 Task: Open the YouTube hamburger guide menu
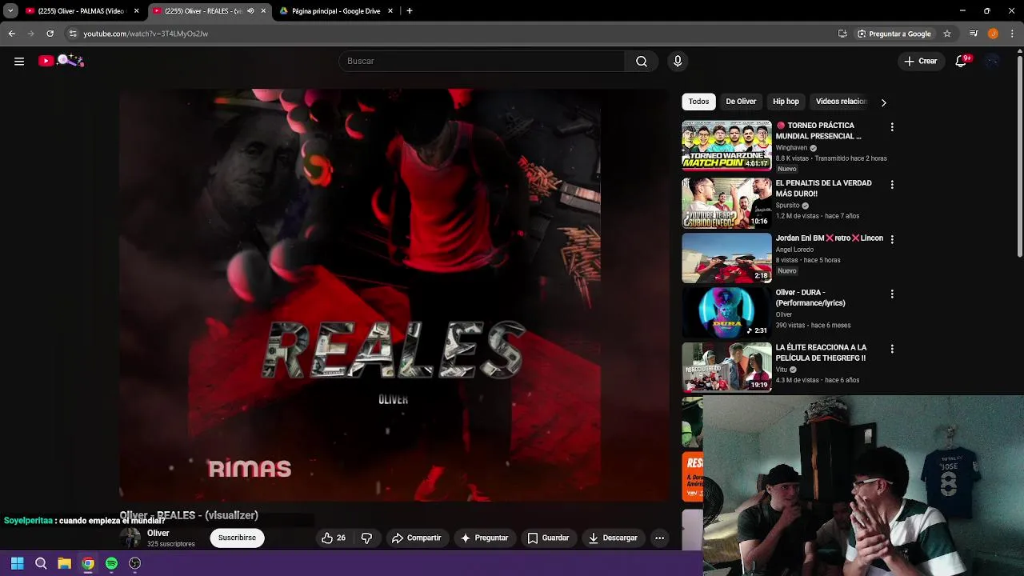(19, 61)
